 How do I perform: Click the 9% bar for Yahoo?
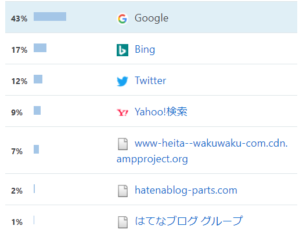point(37,110)
